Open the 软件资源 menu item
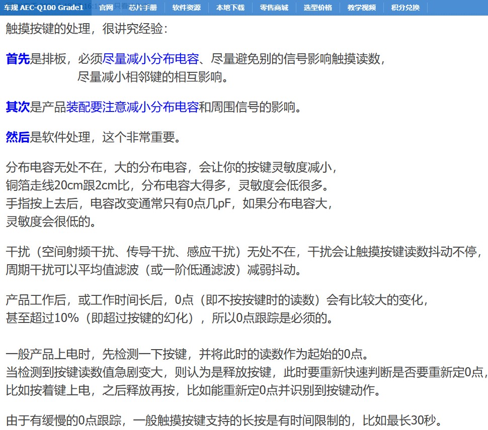488x430 pixels. click(187, 8)
